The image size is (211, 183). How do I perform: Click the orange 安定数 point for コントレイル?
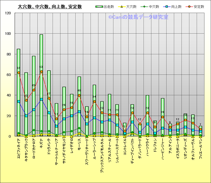(x=125, y=131)
